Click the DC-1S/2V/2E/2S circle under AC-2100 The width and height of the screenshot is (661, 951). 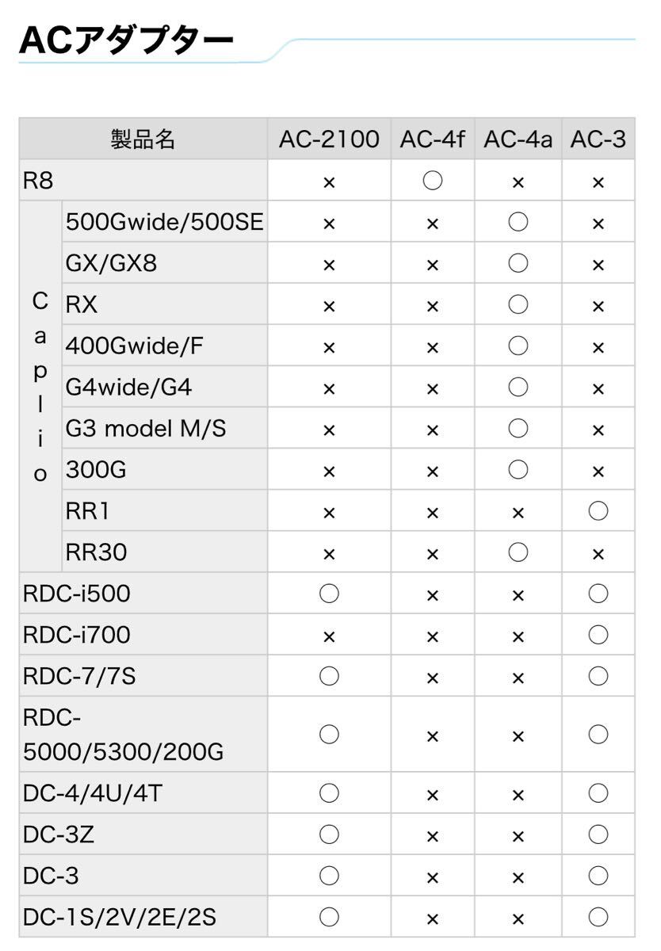329,917
